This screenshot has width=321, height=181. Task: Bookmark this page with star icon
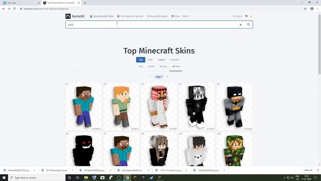(305, 9)
